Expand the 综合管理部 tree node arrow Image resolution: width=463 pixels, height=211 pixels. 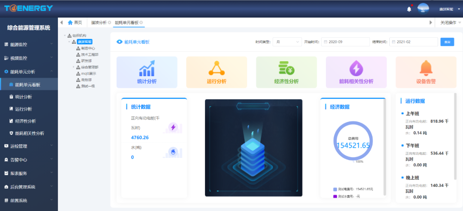click(74, 67)
